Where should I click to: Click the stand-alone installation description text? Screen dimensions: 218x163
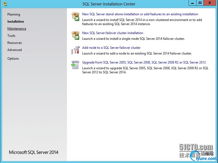pos(142,22)
